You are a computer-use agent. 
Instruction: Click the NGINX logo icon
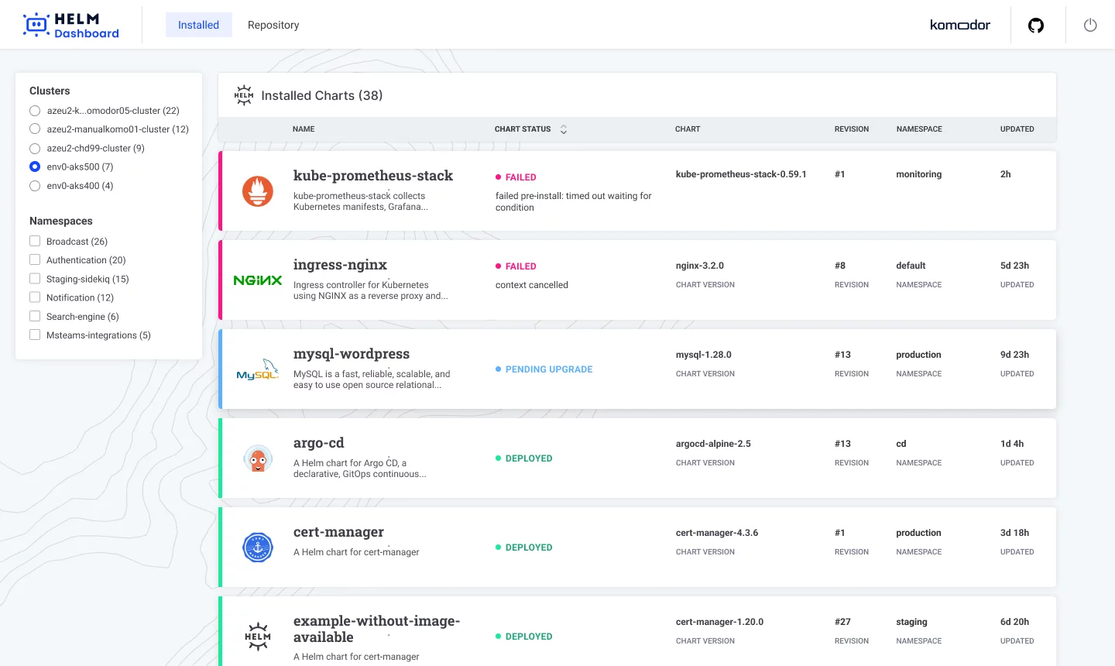pos(258,280)
